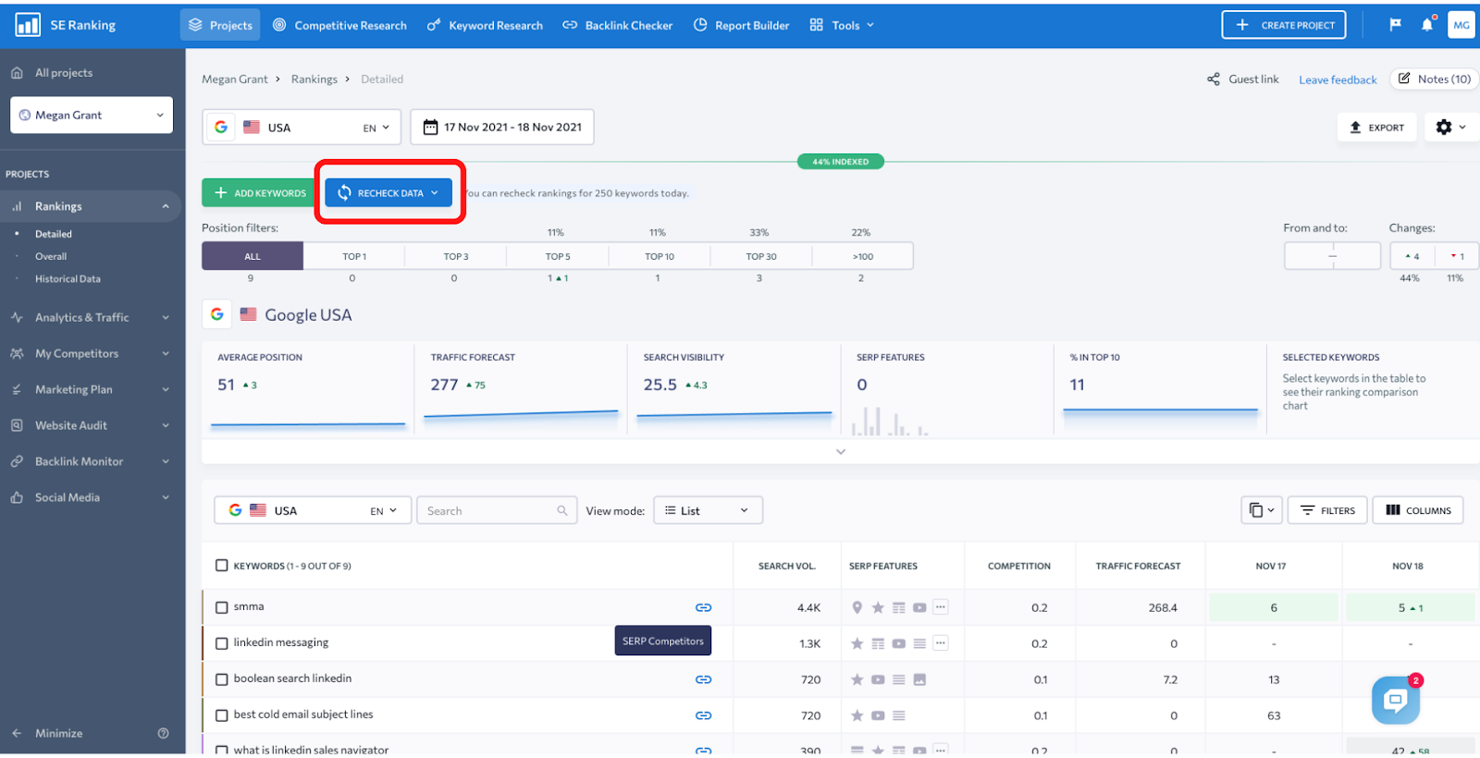Click the location pin SERP icon in smma row

pyautogui.click(x=857, y=607)
